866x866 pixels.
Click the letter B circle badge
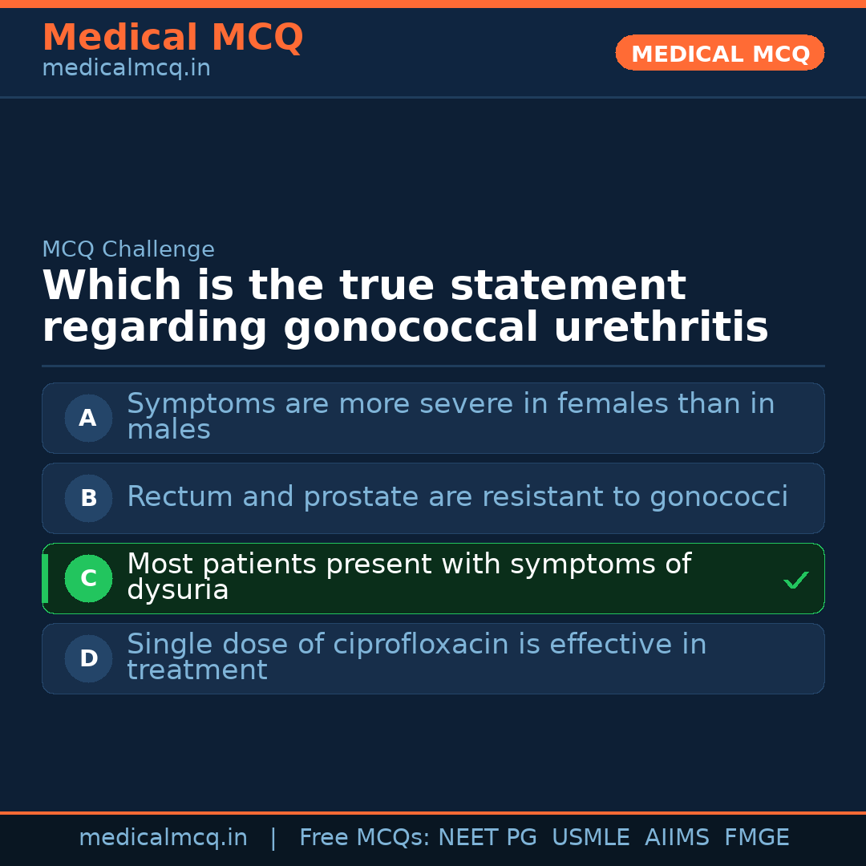click(x=88, y=498)
